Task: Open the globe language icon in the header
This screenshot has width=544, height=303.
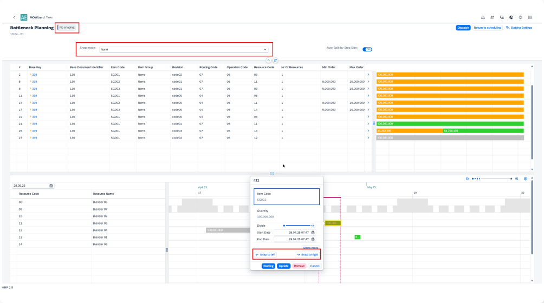Action: click(511, 17)
